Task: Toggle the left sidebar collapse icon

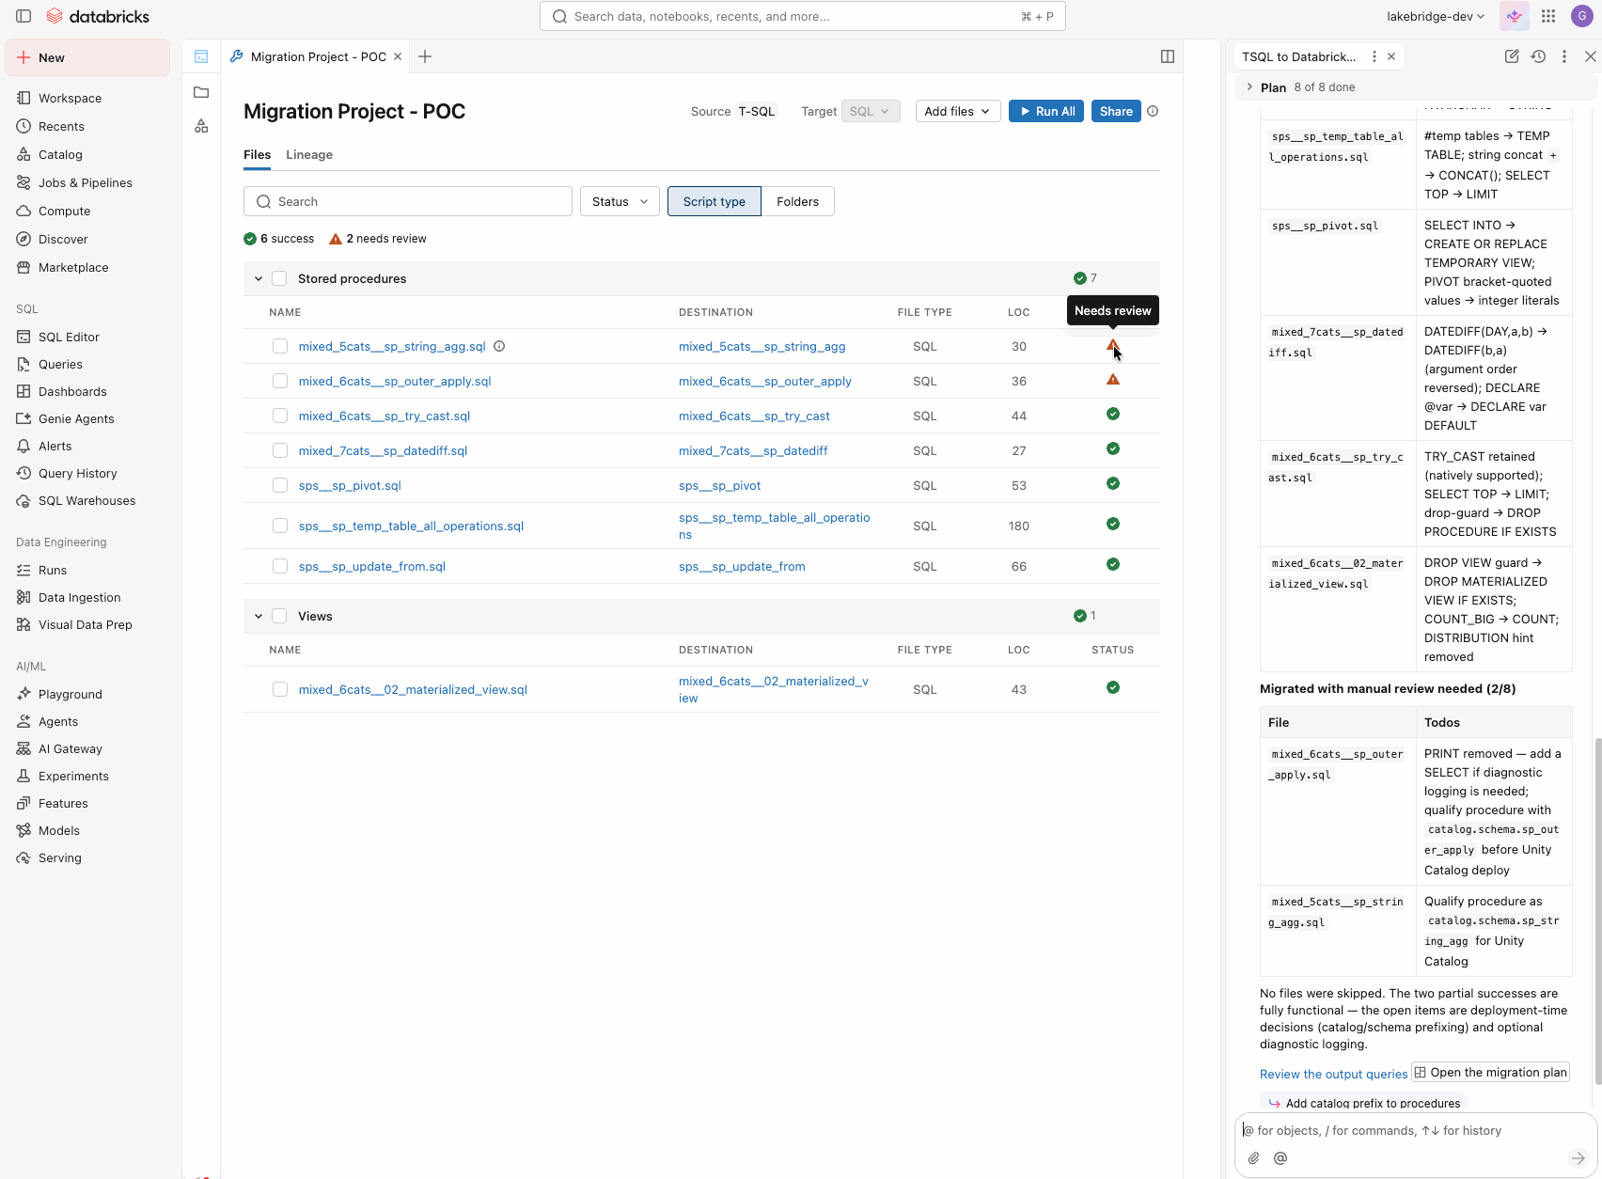Action: click(24, 16)
